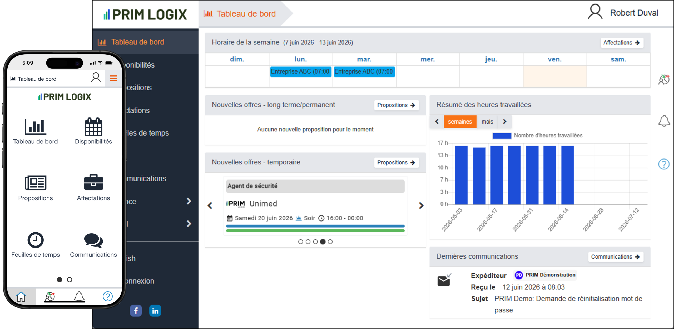Expand the sidebar item ending in 'nce'
The image size is (674, 329).
pyautogui.click(x=189, y=201)
